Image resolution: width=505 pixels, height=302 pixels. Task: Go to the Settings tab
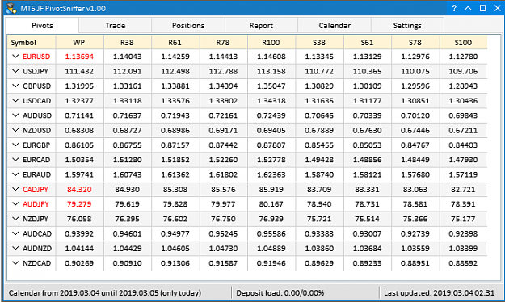coord(407,25)
